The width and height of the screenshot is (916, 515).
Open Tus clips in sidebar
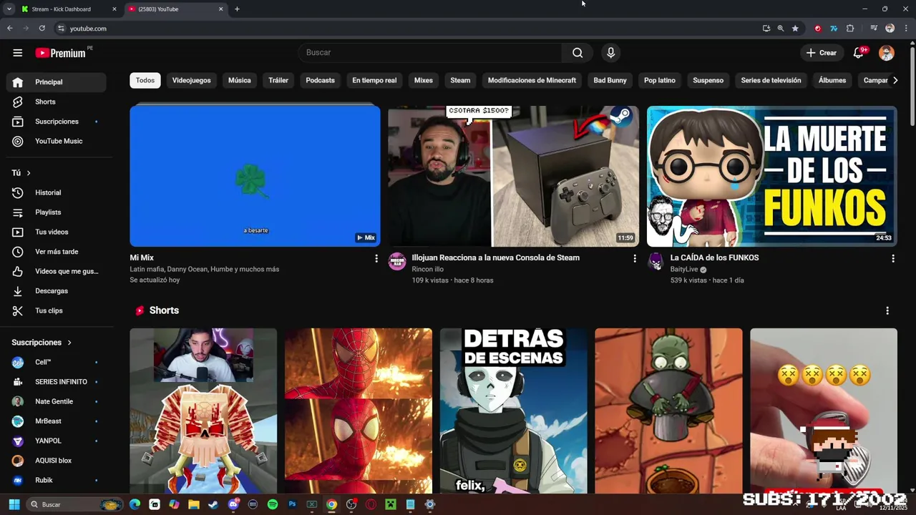point(56,310)
